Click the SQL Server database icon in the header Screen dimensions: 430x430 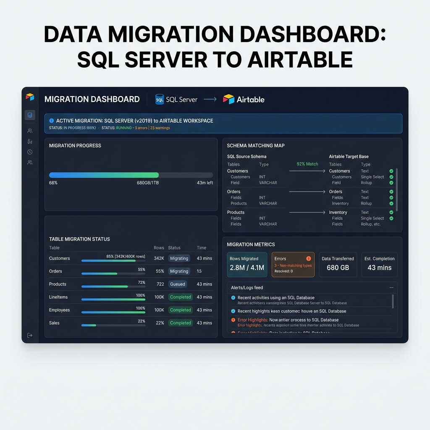(159, 100)
